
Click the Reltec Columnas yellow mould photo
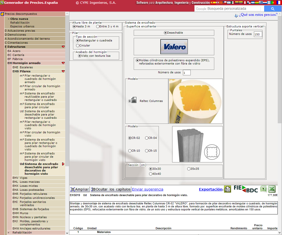click(x=196, y=101)
